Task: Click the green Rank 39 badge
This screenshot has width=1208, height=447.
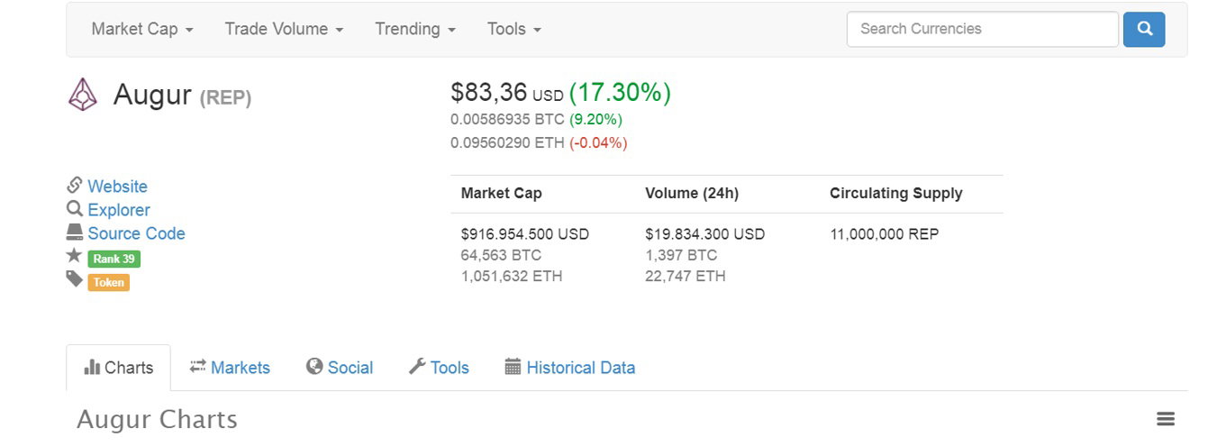Action: (x=114, y=259)
